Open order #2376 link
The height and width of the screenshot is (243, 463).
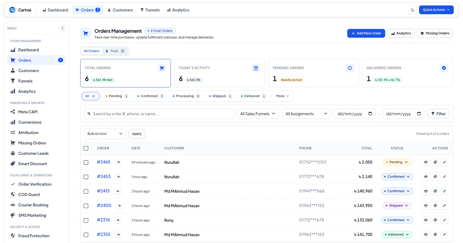click(103, 220)
